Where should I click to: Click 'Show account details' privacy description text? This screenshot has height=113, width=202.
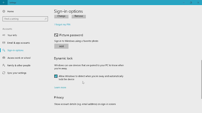85,104
